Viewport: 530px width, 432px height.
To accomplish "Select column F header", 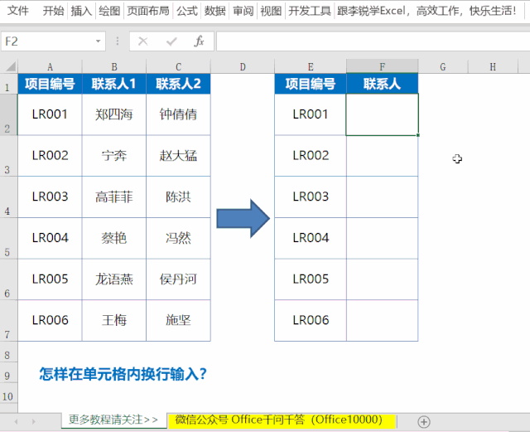I will point(383,66).
